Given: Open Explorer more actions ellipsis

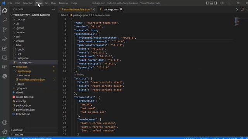Looking at the screenshot, I should (x=53, y=9).
